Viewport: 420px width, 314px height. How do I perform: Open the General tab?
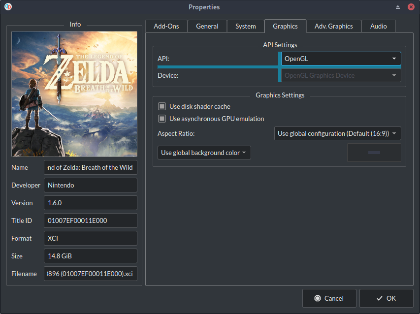207,26
